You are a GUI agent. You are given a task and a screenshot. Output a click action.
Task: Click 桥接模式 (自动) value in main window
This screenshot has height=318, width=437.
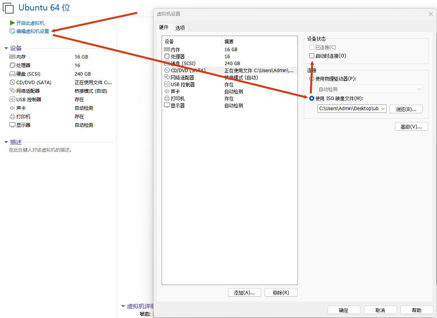click(x=91, y=91)
